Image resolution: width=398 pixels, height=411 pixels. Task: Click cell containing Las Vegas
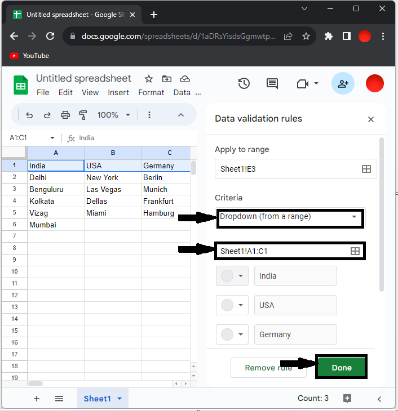[x=113, y=189]
